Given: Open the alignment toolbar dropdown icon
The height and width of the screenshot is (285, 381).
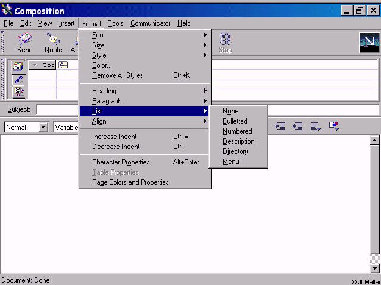Looking at the screenshot, I should 316,126.
